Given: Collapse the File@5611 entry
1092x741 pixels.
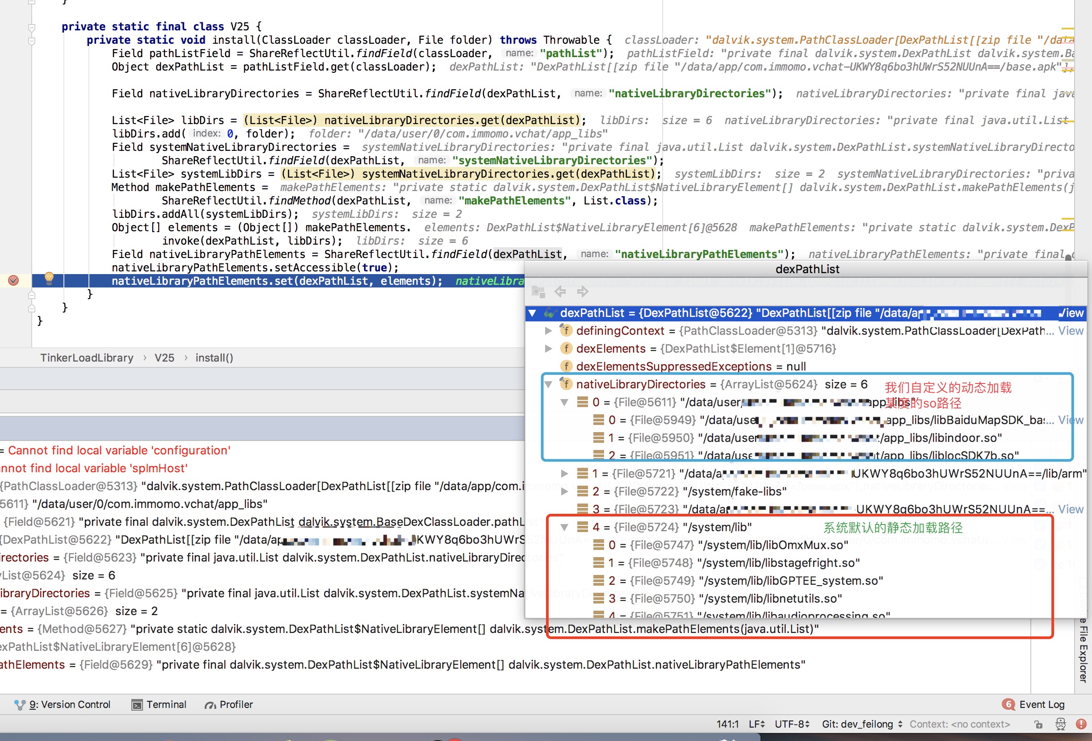Looking at the screenshot, I should pyautogui.click(x=564, y=402).
